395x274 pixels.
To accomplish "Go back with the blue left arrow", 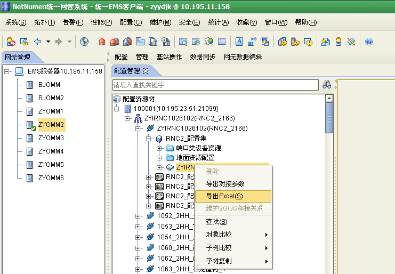I will pyautogui.click(x=37, y=42).
